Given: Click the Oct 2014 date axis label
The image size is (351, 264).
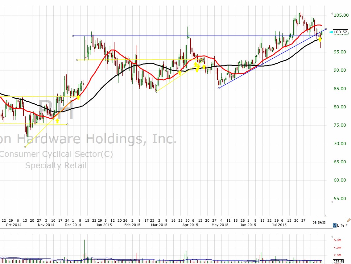Looking at the screenshot, I should [x=14, y=225].
